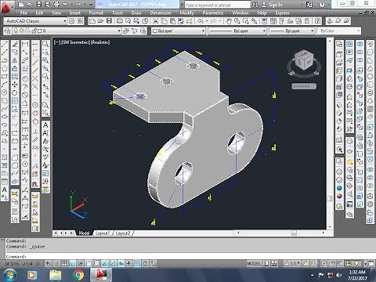376x282 pixels.
Task: Select the Line tool in Draw toolbar
Action: (x=5, y=45)
